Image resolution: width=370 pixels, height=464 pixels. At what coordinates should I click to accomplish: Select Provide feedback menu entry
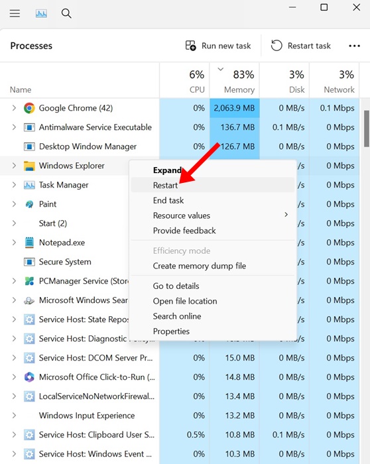click(213, 231)
